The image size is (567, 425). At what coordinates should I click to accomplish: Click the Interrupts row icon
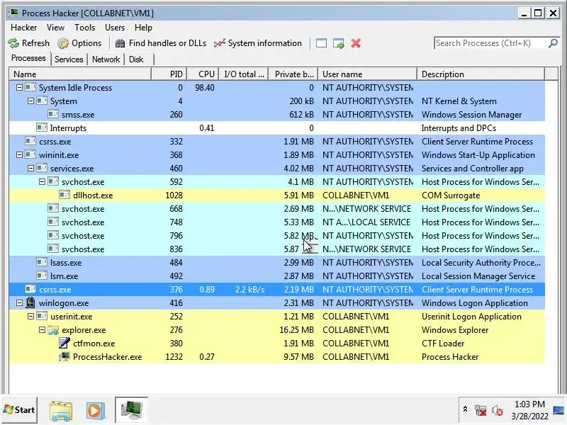point(42,128)
